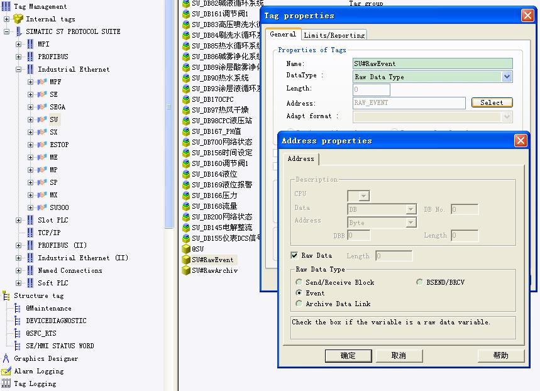540x391 pixels.
Task: Click the @Maintenance structure icon
Action: click(x=18, y=308)
